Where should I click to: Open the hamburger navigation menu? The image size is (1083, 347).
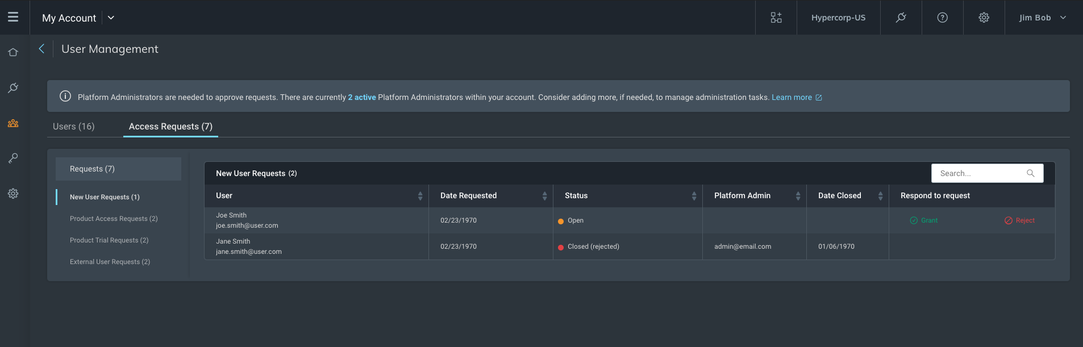point(13,17)
